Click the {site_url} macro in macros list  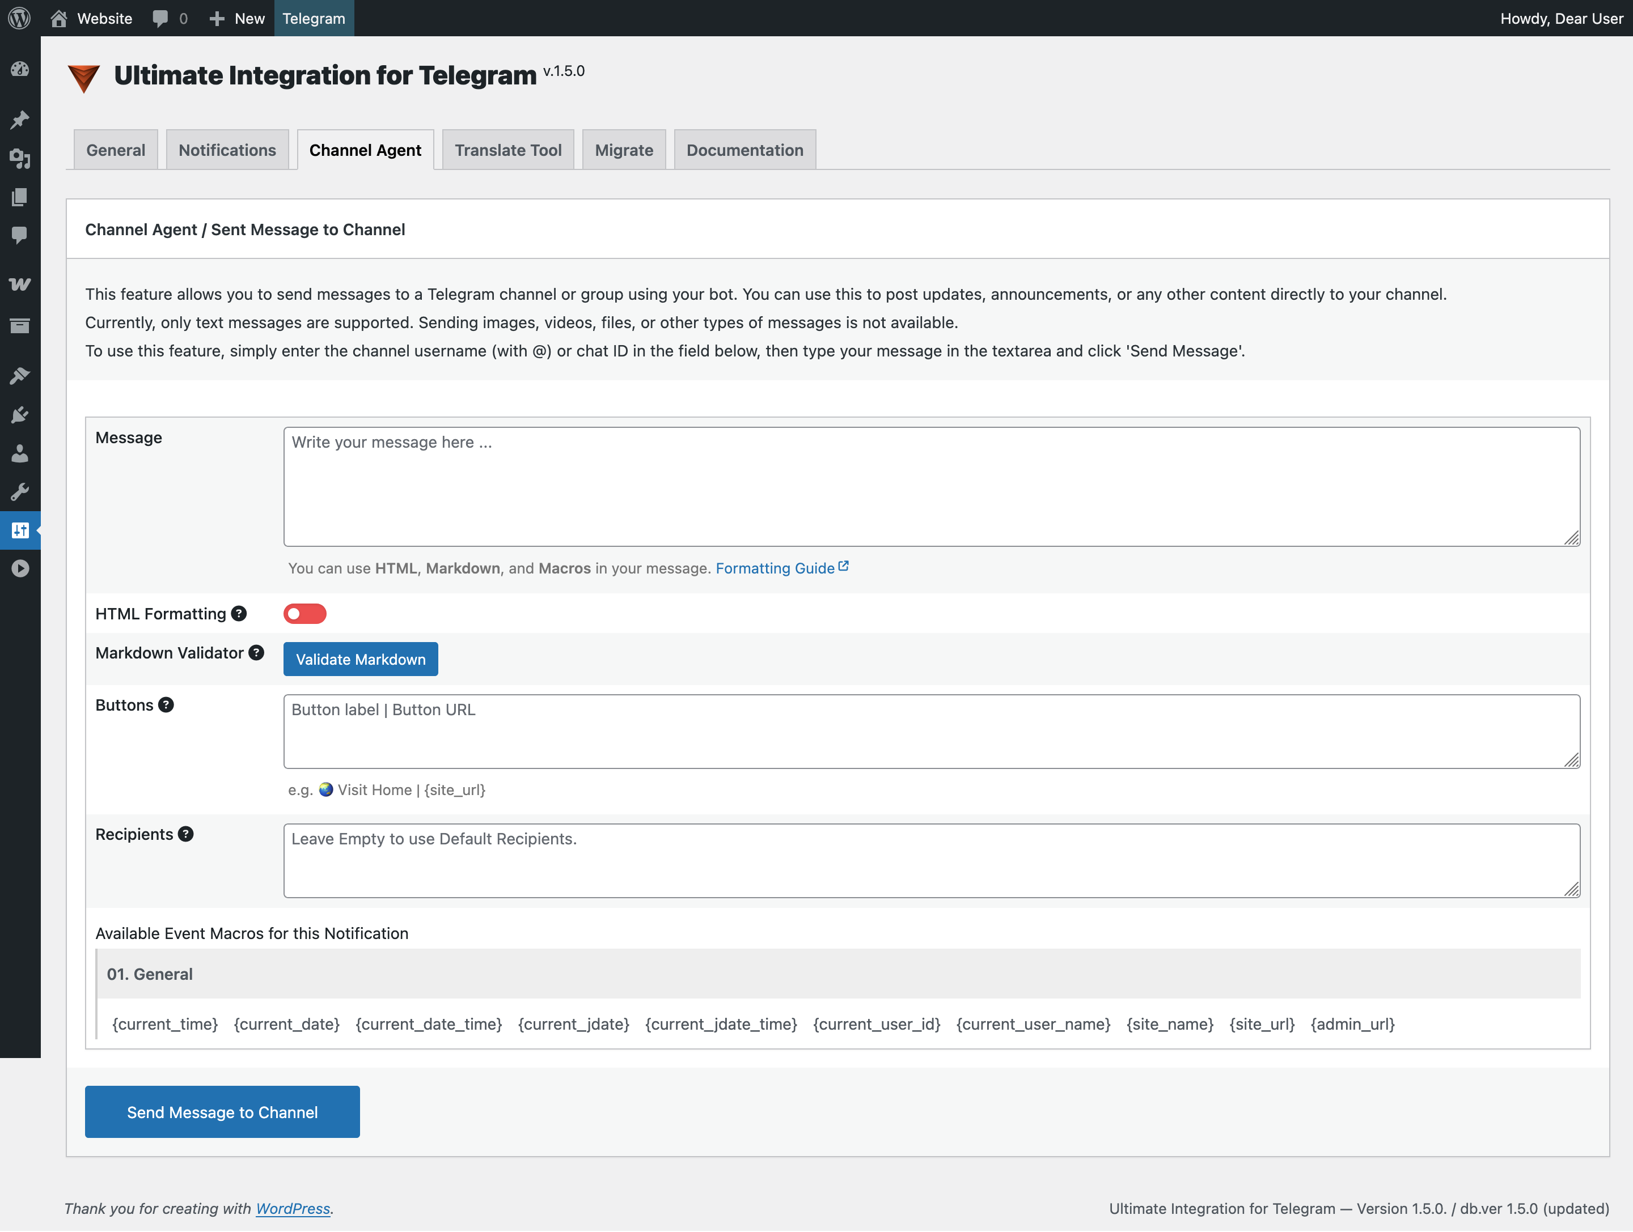pos(1262,1024)
